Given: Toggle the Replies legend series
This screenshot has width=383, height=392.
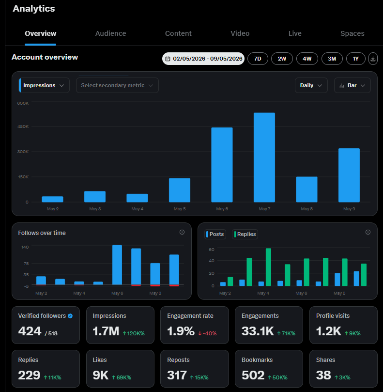Looking at the screenshot, I should tap(245, 234).
